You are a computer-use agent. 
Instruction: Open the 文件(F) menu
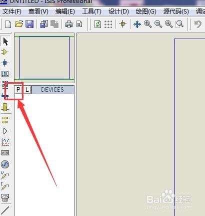12,12
